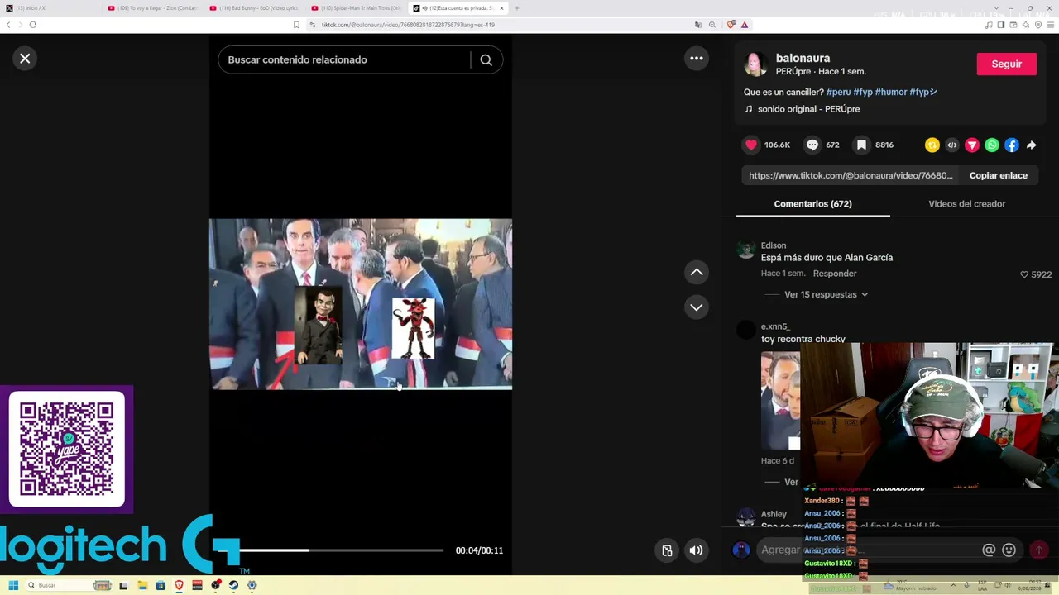The width and height of the screenshot is (1059, 595).
Task: Open File Explorer from the taskbar
Action: pos(142,585)
